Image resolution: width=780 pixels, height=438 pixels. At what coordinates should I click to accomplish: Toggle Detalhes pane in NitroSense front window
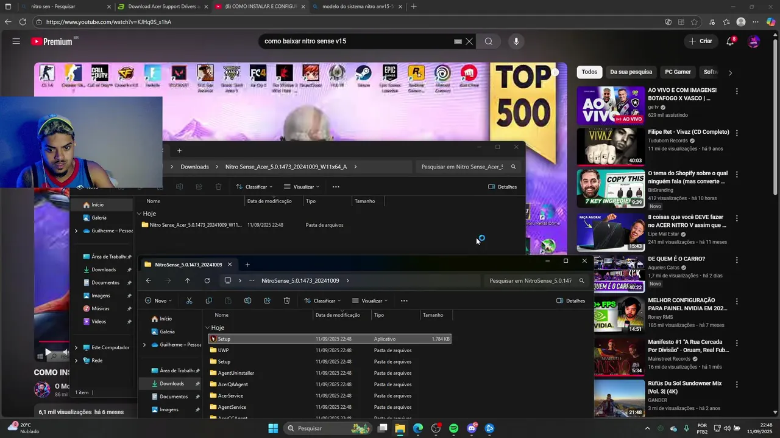tap(571, 301)
